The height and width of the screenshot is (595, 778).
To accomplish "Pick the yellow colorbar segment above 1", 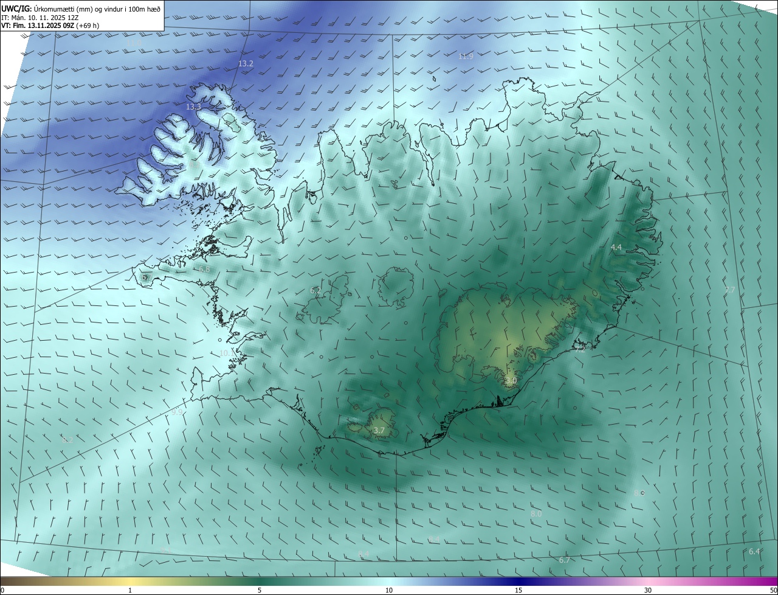I will [130, 582].
